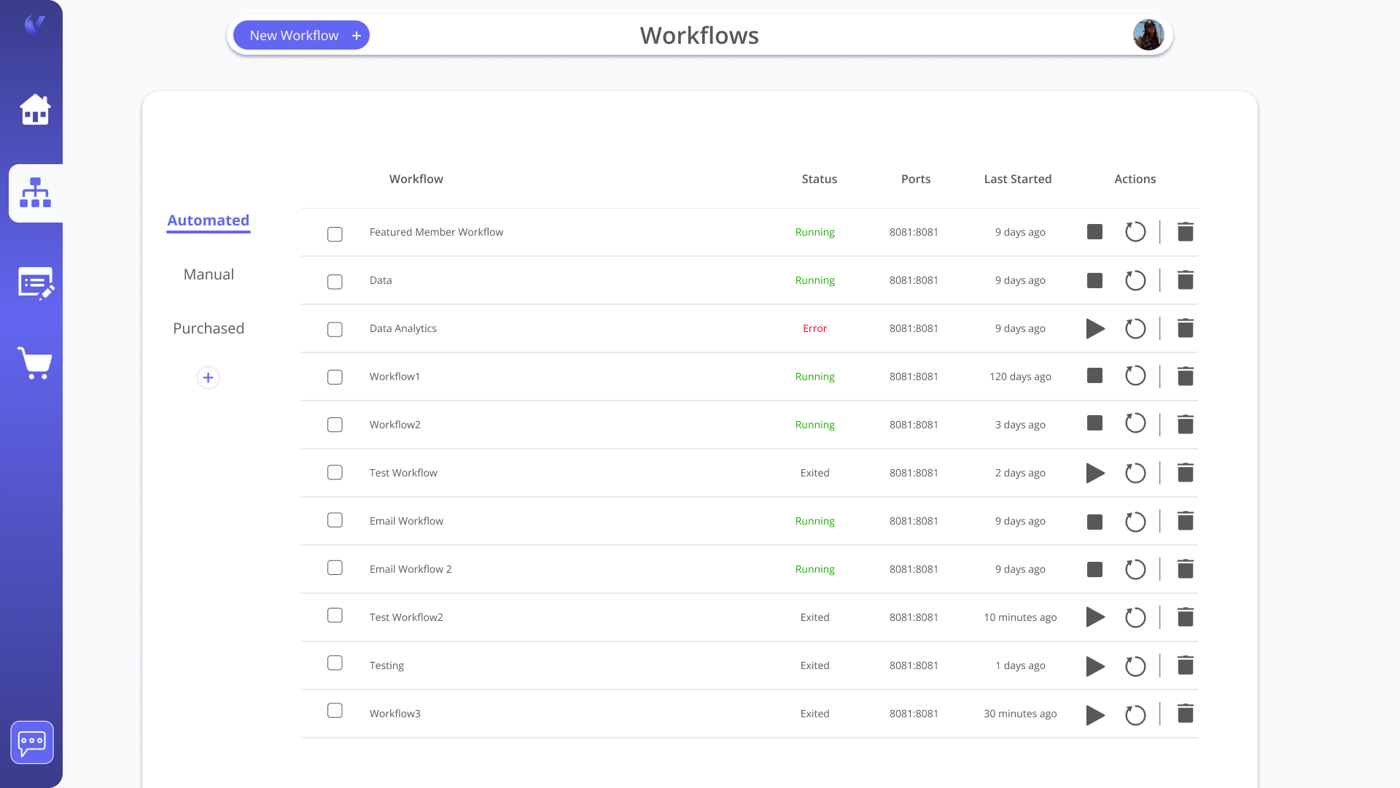Restart the Data workflow

click(1135, 280)
